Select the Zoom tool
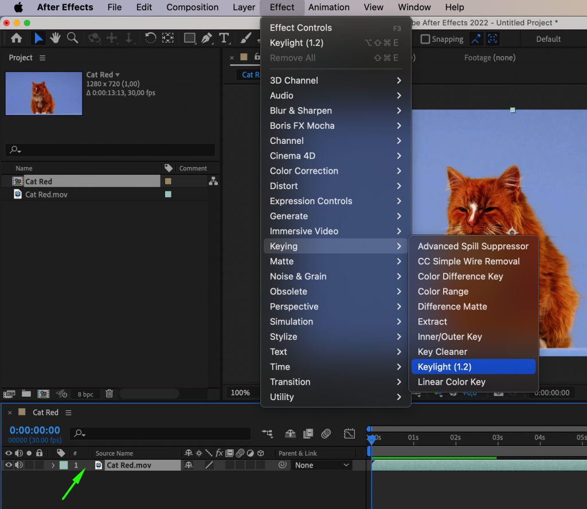This screenshot has width=587, height=509. (x=72, y=37)
